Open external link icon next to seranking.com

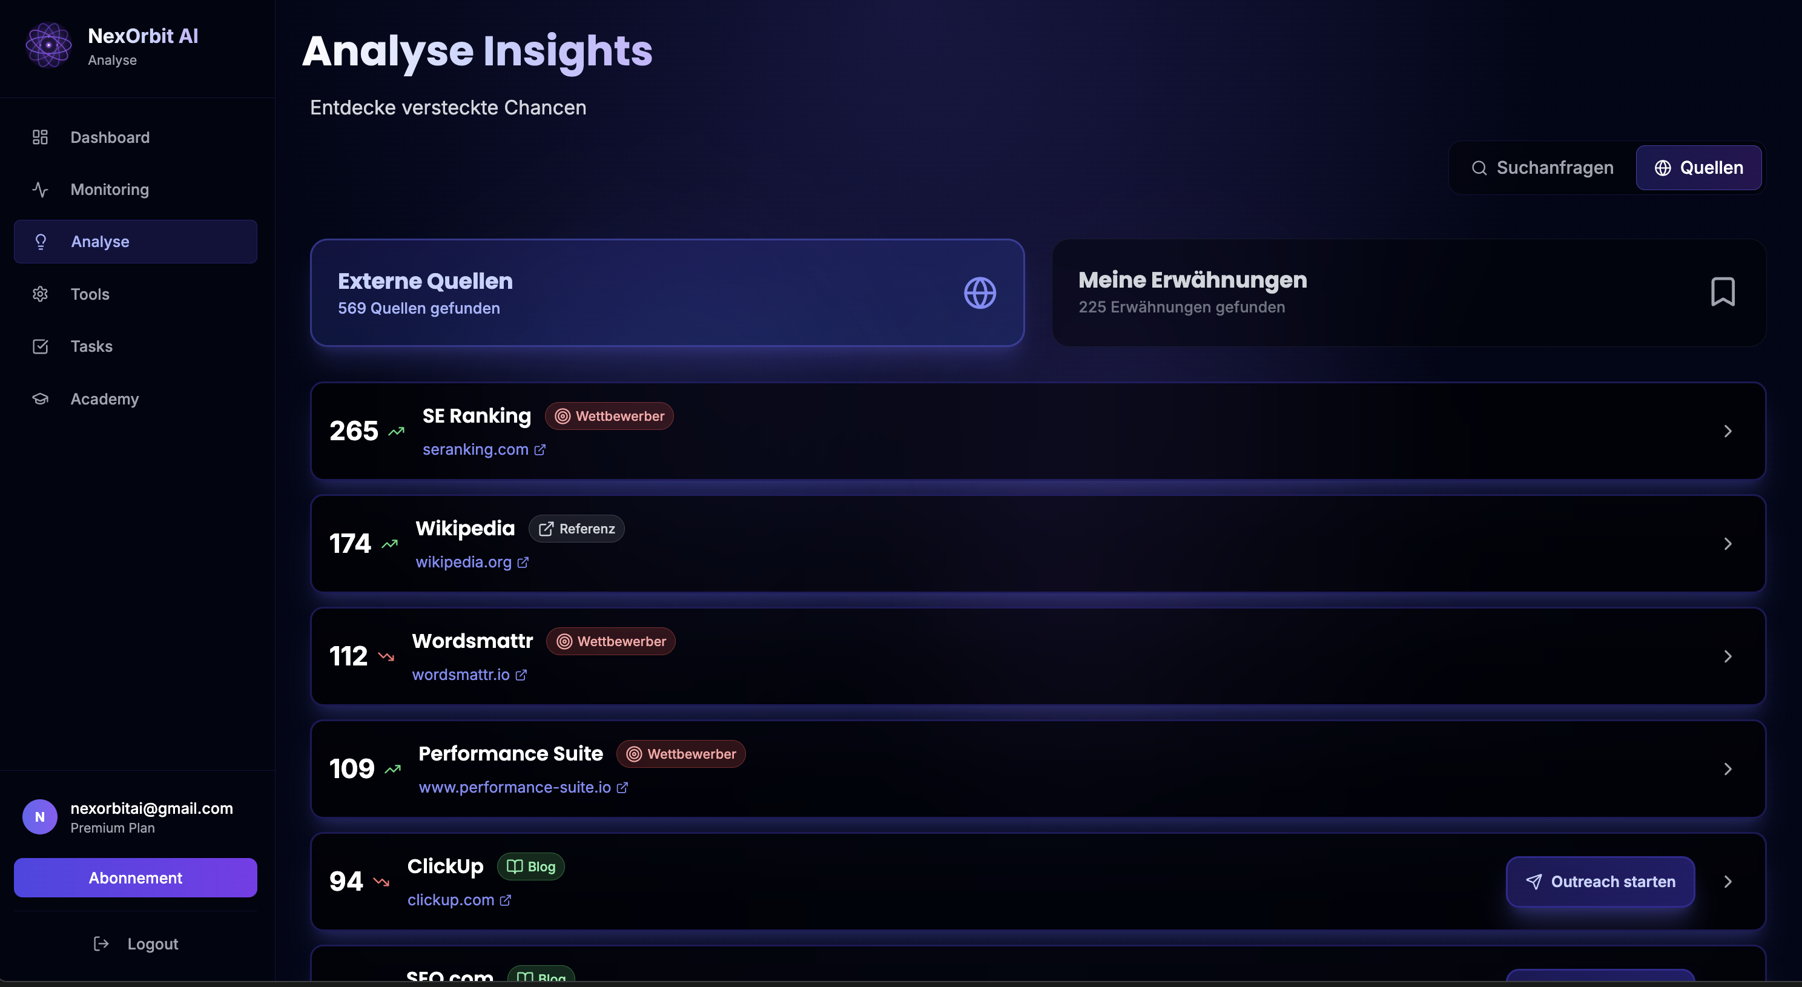pos(540,450)
